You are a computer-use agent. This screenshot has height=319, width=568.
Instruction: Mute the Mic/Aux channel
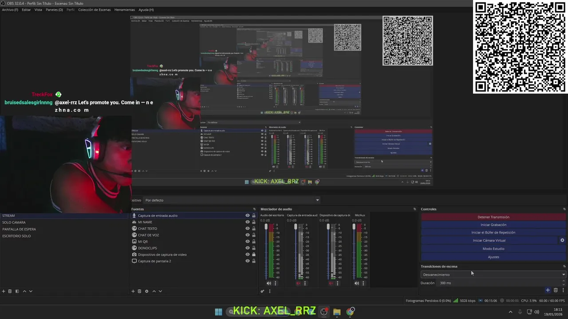click(356, 283)
